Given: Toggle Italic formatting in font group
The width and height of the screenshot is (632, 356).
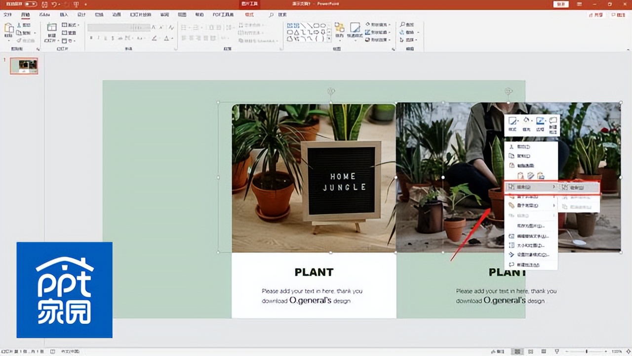Looking at the screenshot, I should tap(98, 38).
